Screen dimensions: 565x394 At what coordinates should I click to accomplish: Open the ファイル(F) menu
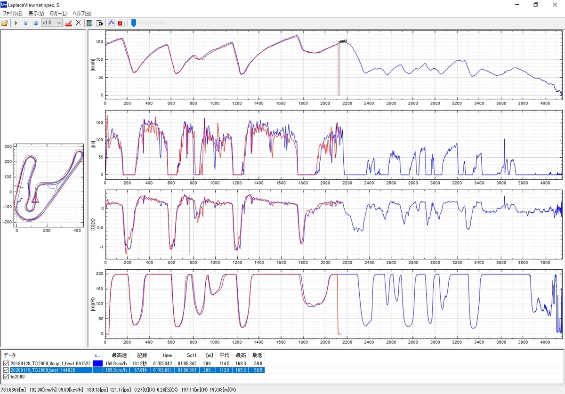click(x=13, y=13)
